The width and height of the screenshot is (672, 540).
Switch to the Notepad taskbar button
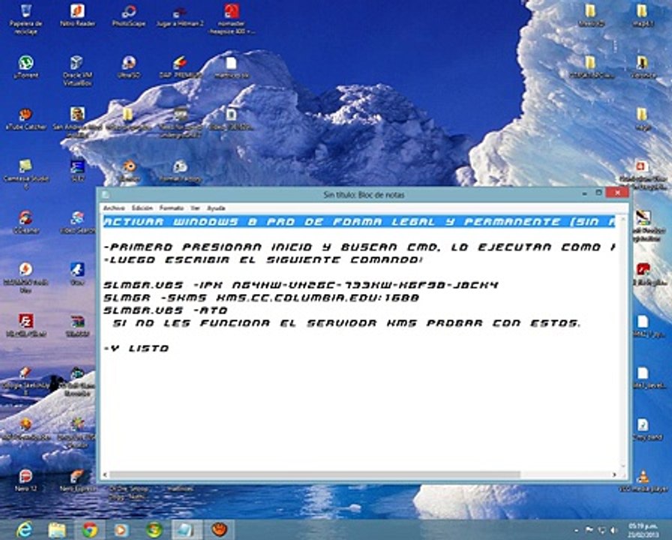click(187, 530)
